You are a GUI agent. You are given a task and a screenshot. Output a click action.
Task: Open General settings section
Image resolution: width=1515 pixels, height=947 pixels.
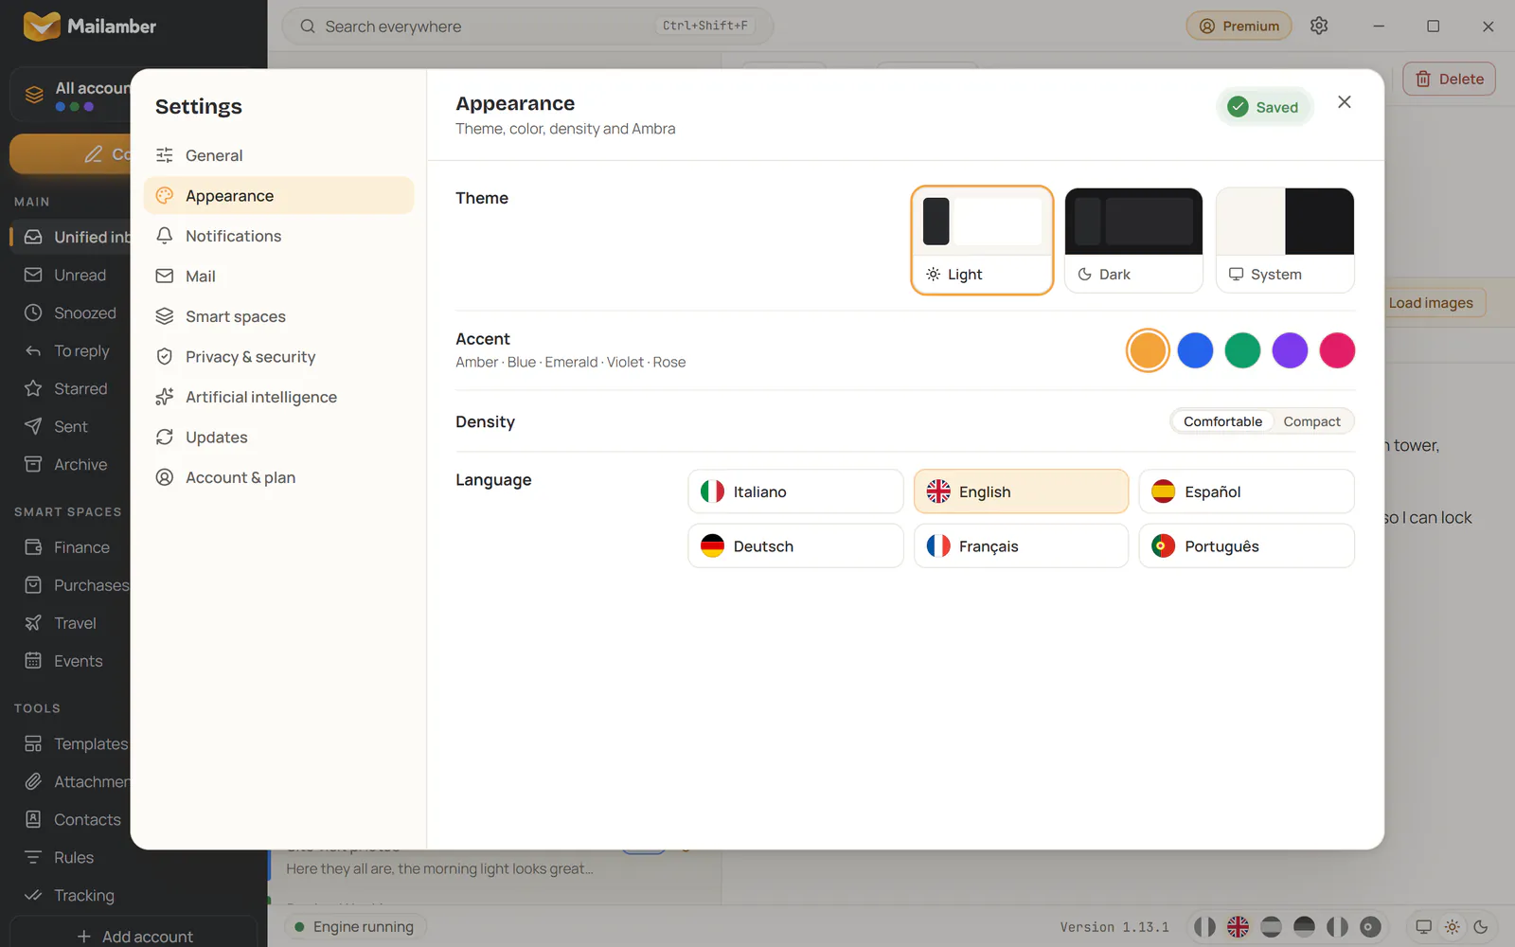point(278,155)
